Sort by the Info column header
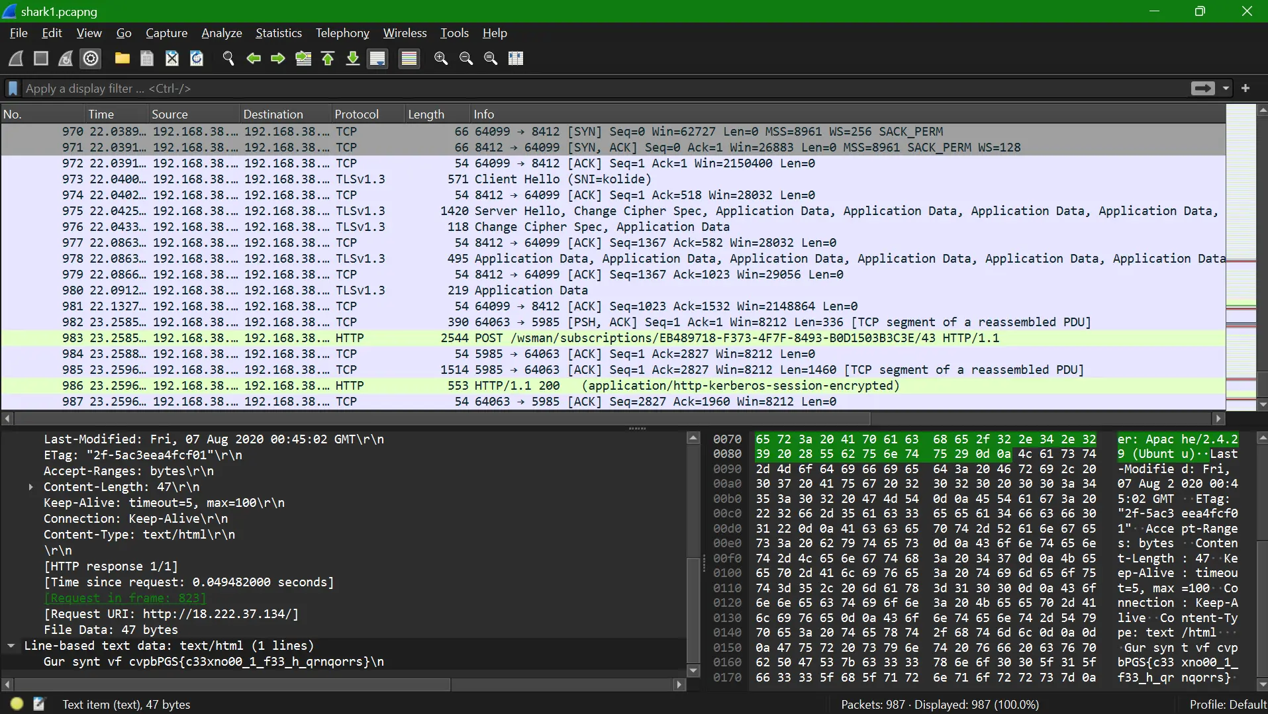 click(848, 114)
